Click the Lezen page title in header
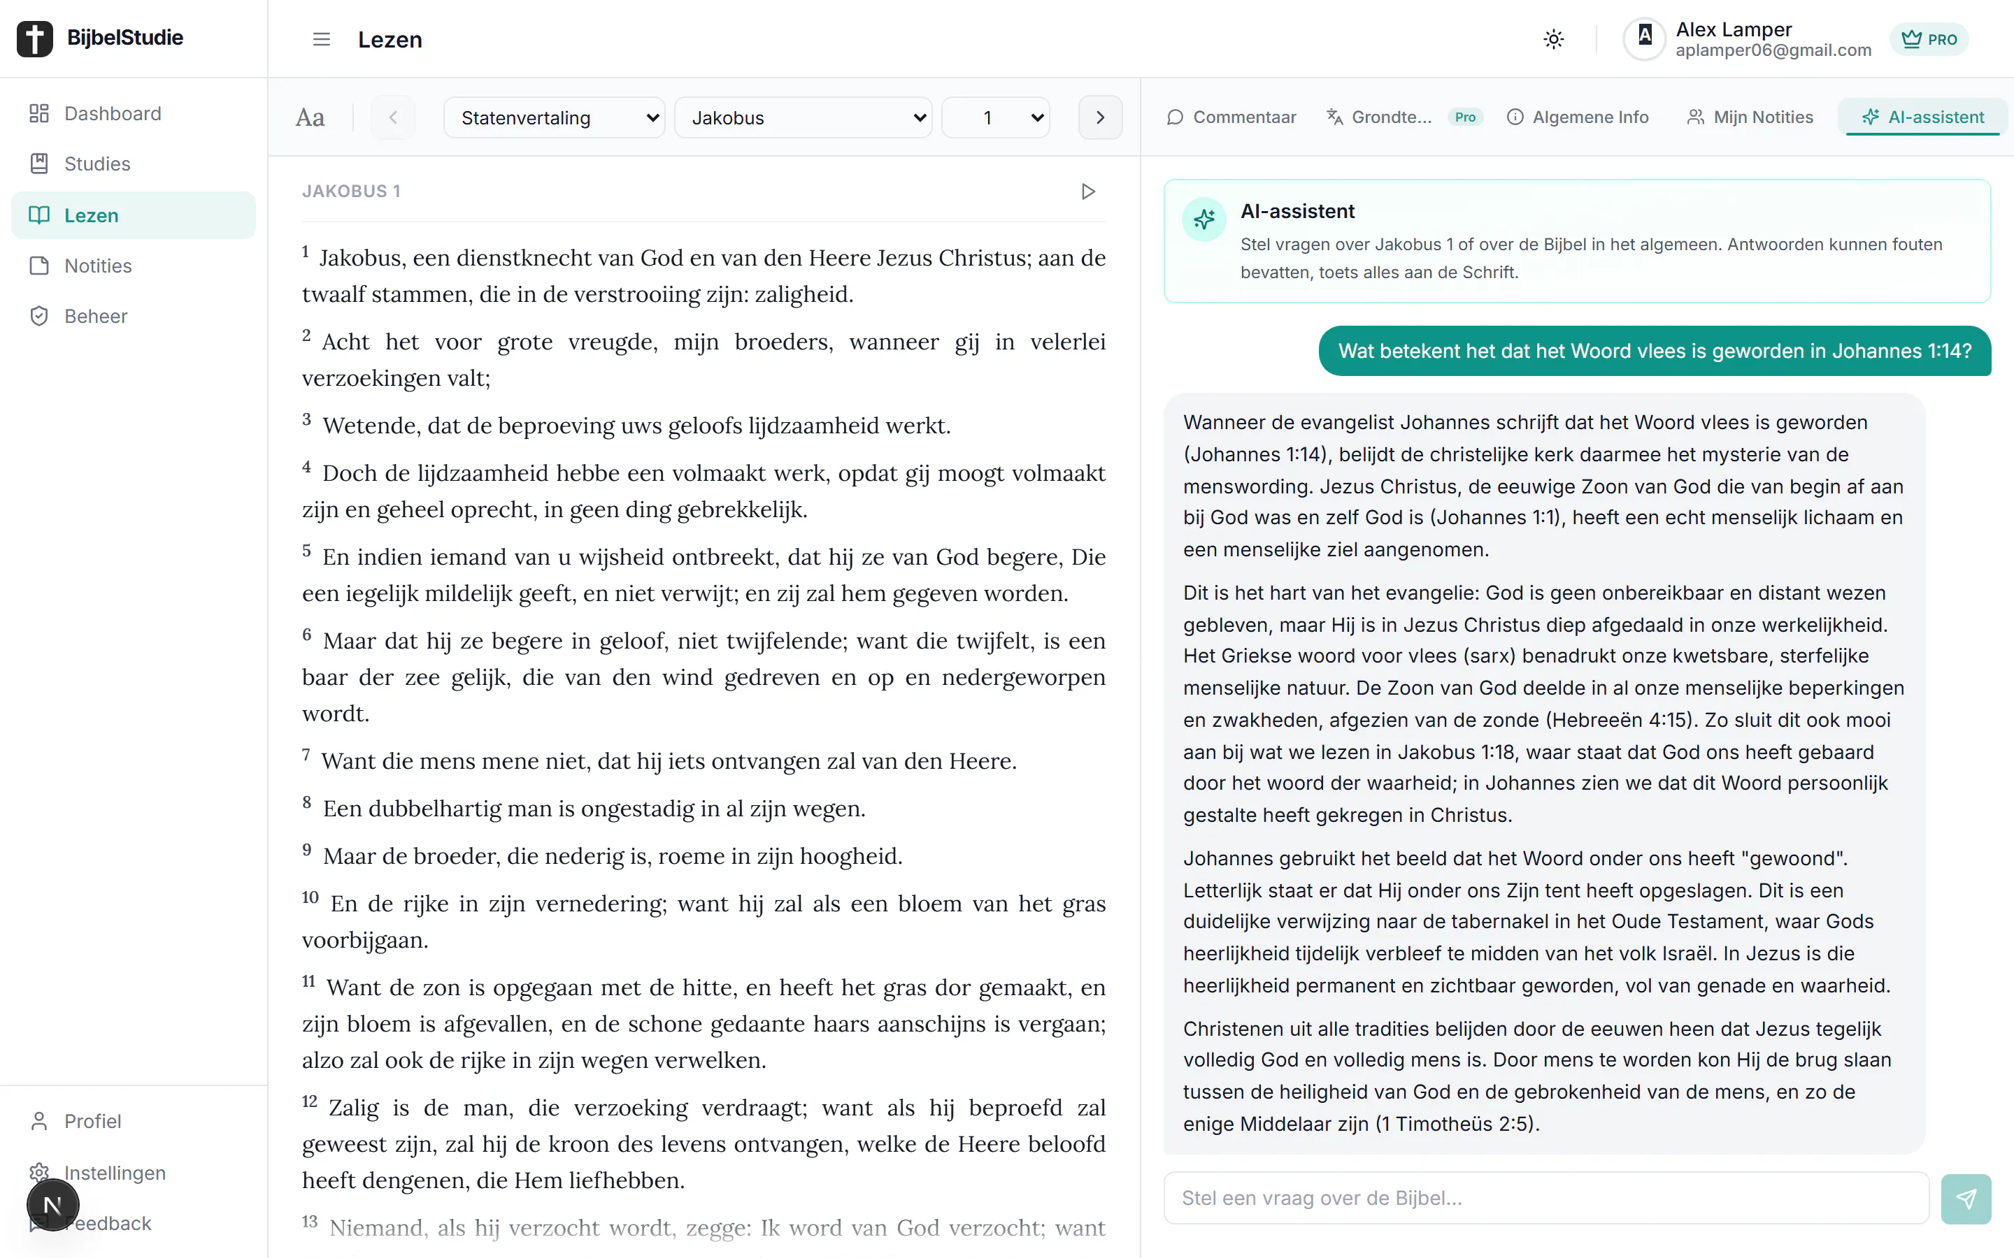The height and width of the screenshot is (1258, 2014). (x=390, y=39)
